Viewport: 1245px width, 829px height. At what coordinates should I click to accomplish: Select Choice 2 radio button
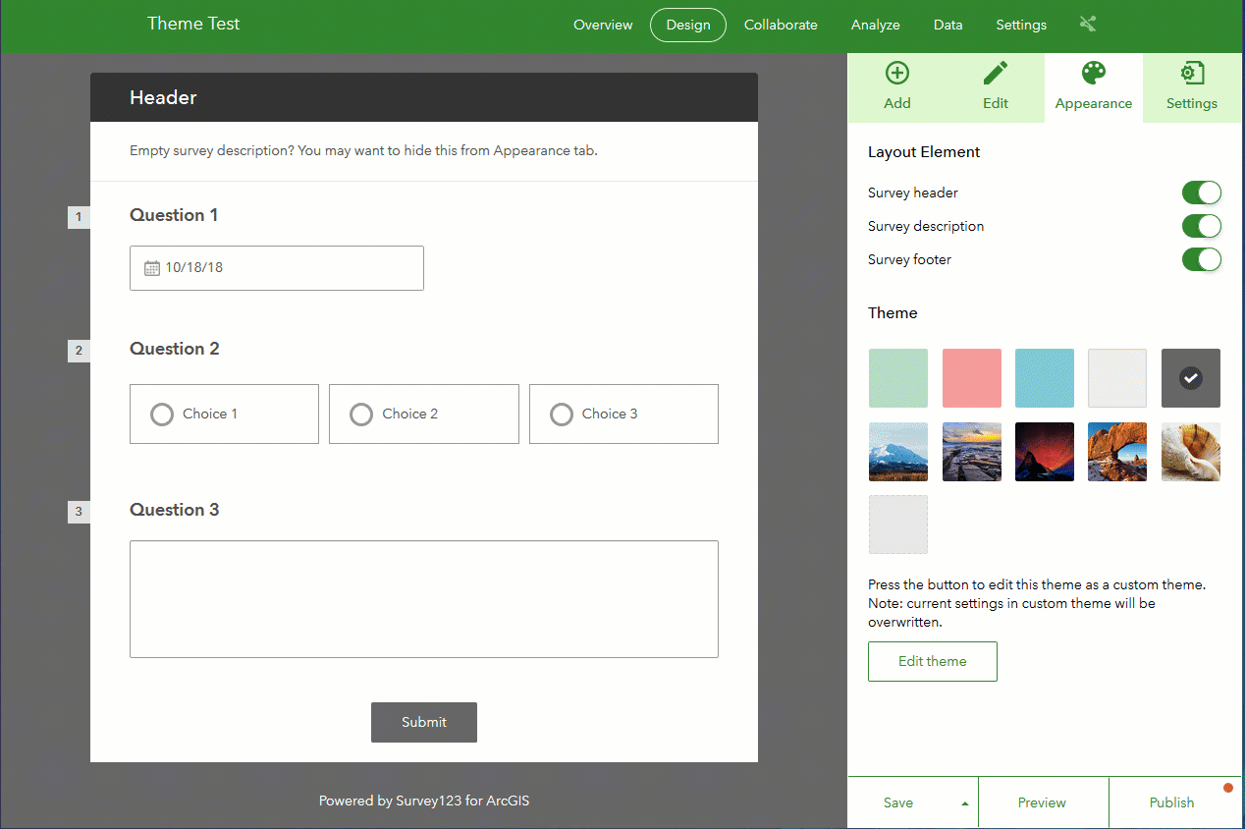coord(361,414)
